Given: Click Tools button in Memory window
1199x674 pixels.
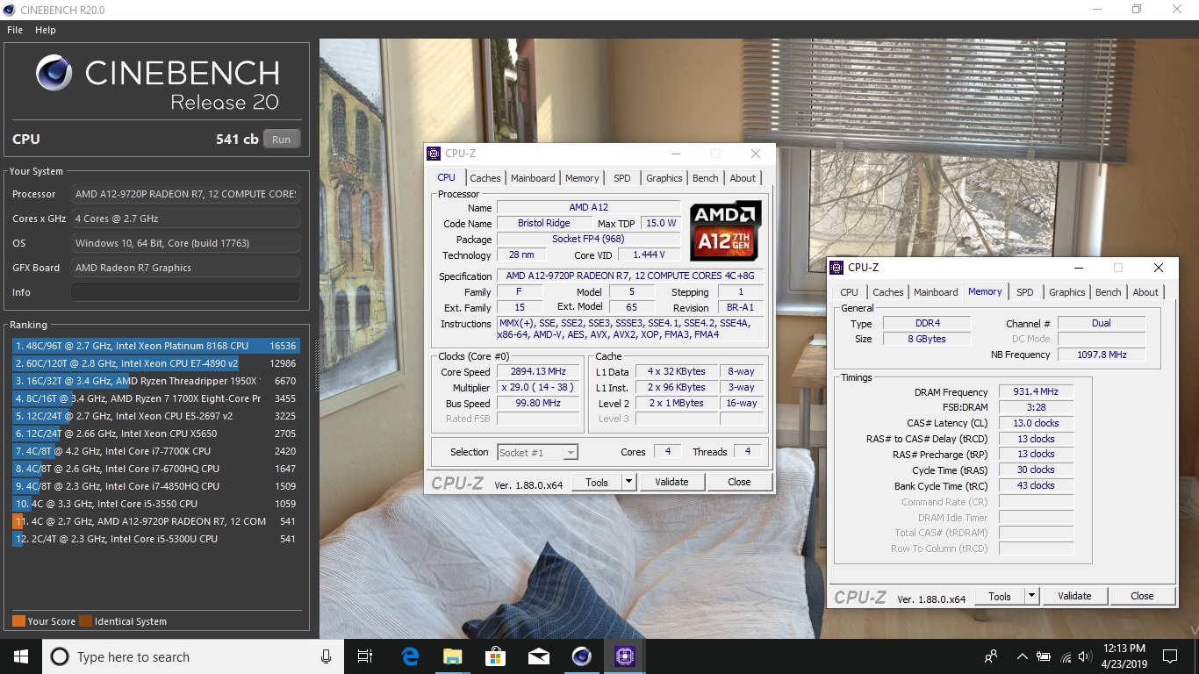Looking at the screenshot, I should pyautogui.click(x=1000, y=596).
